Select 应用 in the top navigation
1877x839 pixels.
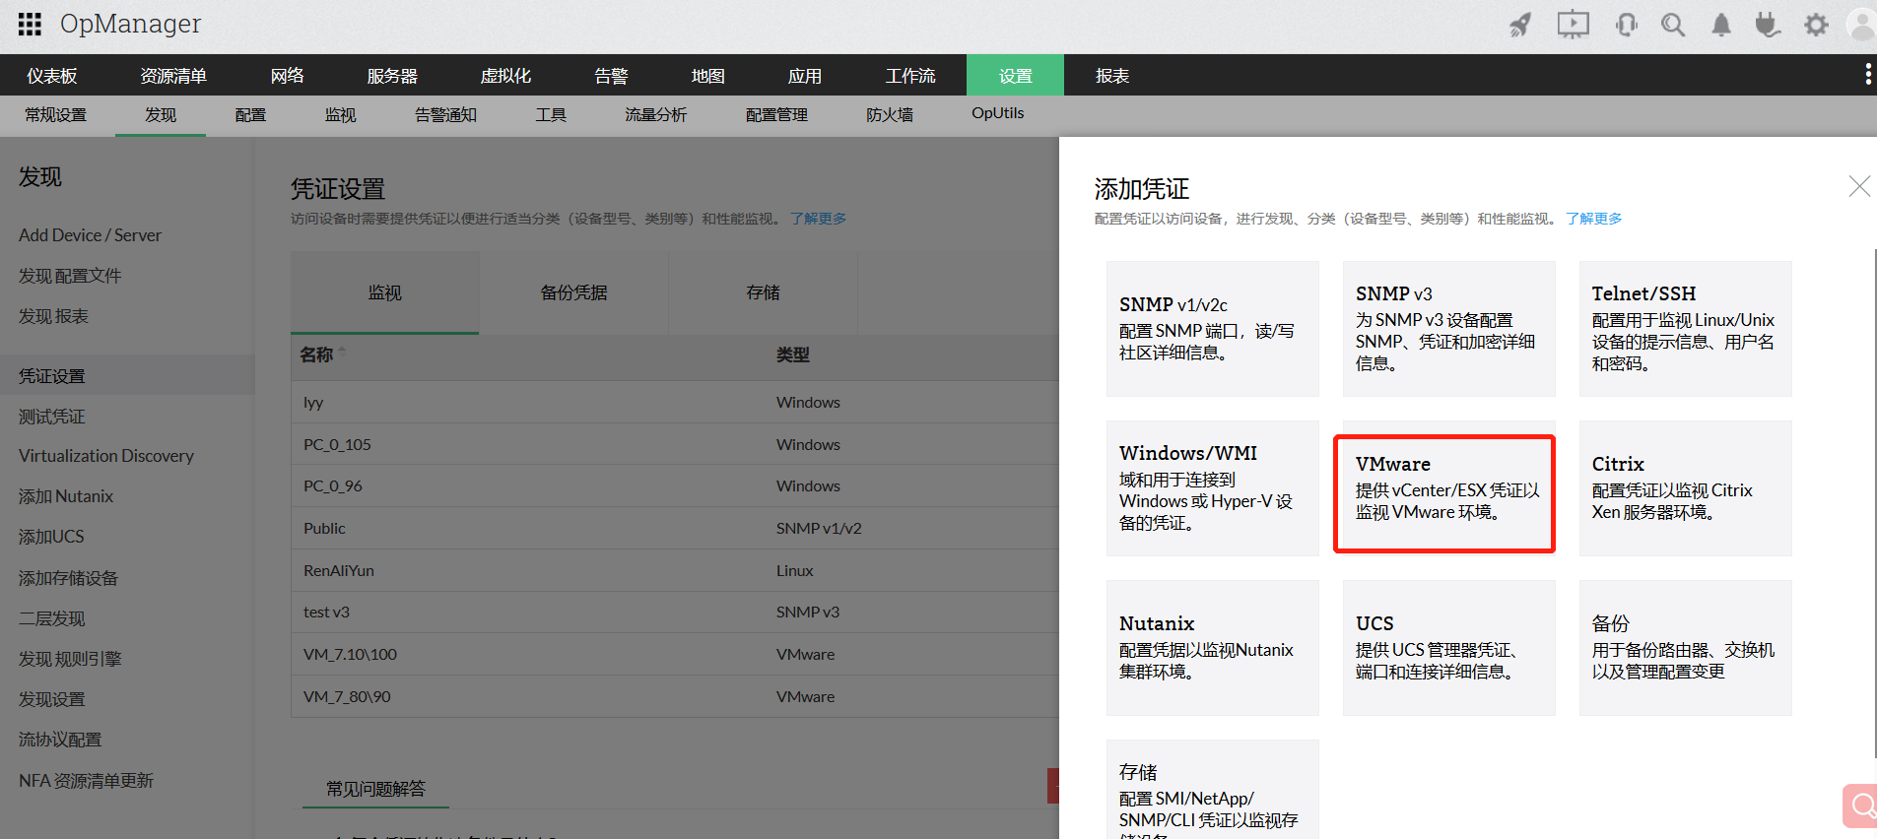click(x=804, y=76)
